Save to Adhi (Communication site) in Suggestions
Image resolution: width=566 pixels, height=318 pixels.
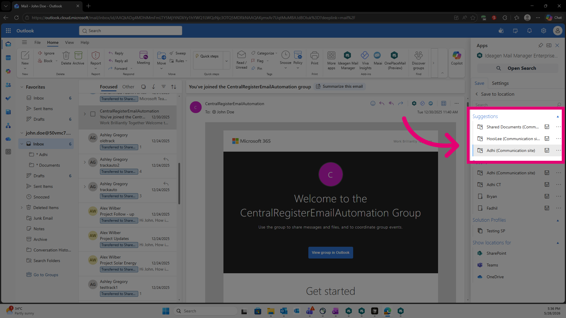pos(511,150)
